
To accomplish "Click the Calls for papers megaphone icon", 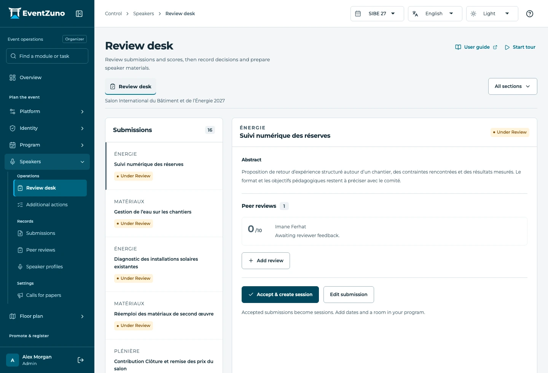I will pos(20,295).
